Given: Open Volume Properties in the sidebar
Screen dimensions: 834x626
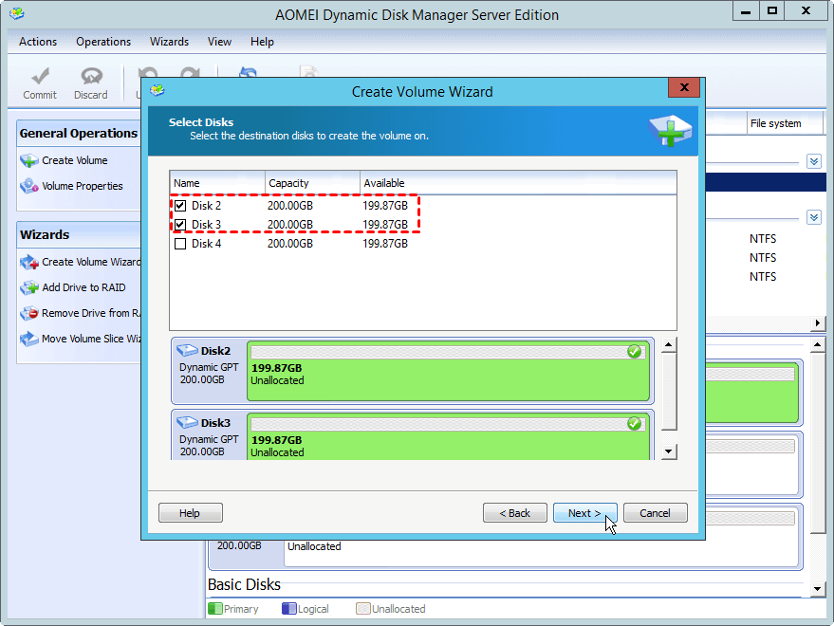Looking at the screenshot, I should 82,186.
